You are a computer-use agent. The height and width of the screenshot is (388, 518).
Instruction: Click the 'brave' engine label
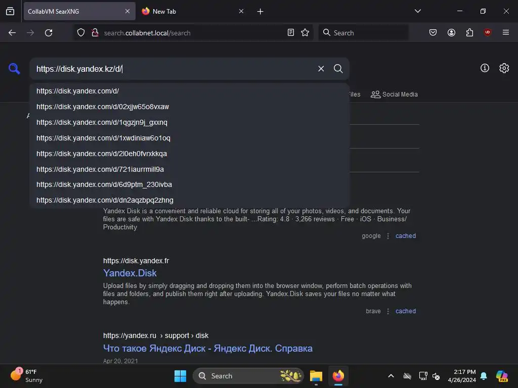[373, 311]
